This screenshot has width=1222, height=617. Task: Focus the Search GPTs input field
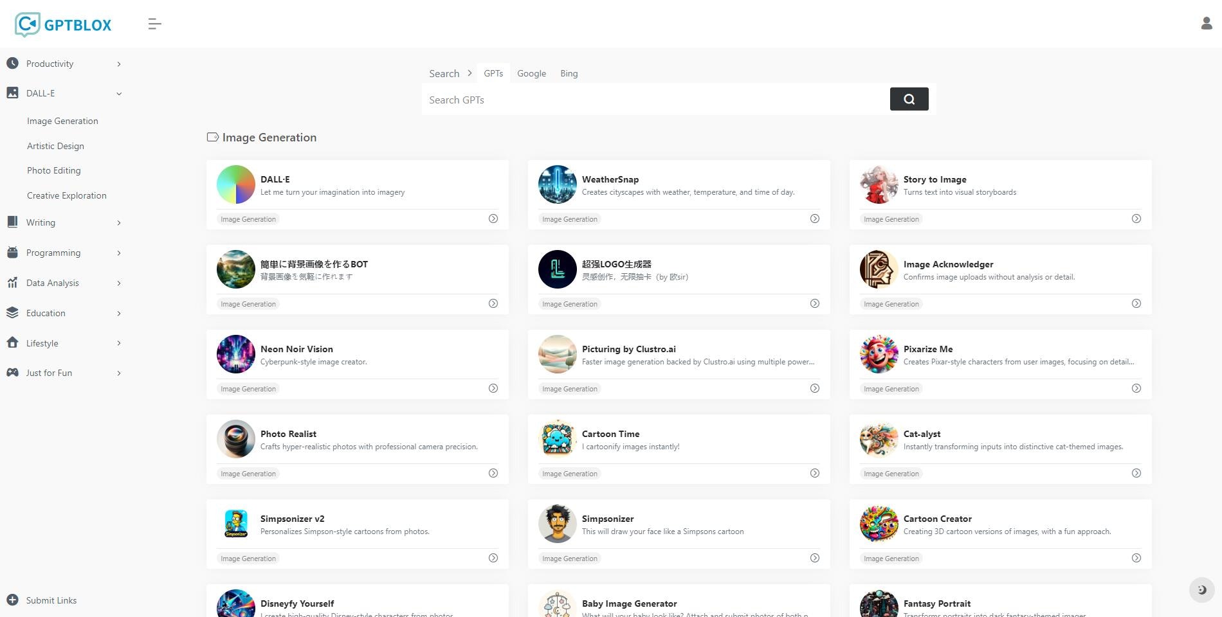[x=656, y=99]
